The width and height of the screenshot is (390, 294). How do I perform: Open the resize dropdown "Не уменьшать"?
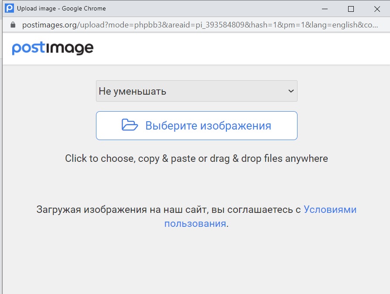tap(196, 91)
